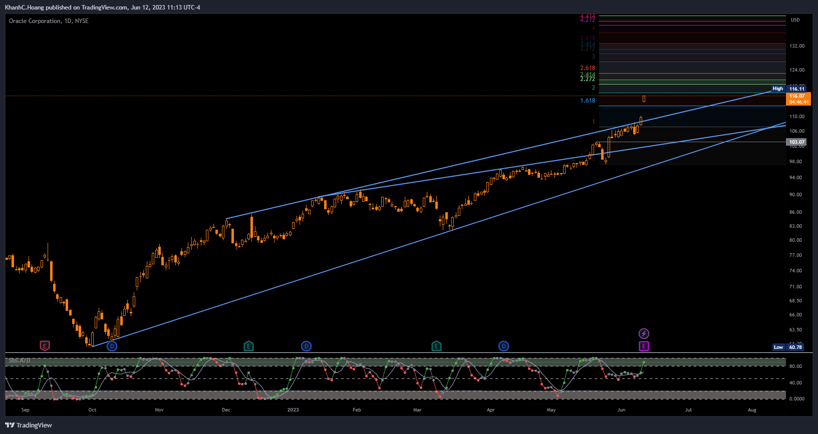Click the 66.00 price axis label

pos(795,315)
